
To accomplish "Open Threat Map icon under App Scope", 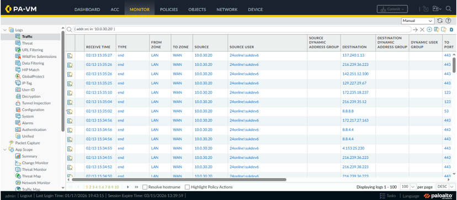I will 18,176.
